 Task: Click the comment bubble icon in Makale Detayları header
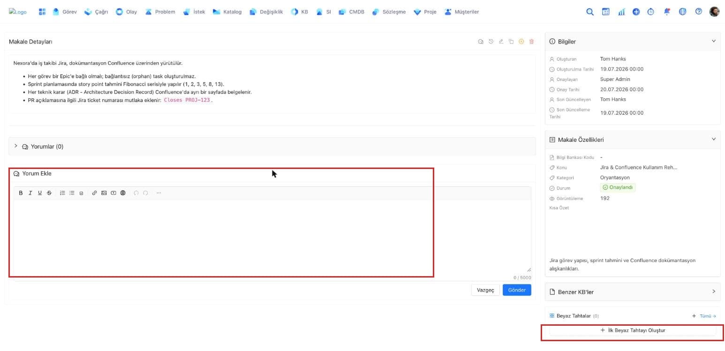[481, 42]
